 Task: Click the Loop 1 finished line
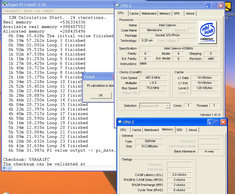47,41
